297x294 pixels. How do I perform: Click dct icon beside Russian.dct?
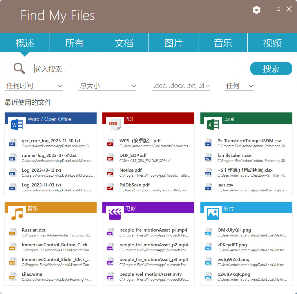[13, 232]
